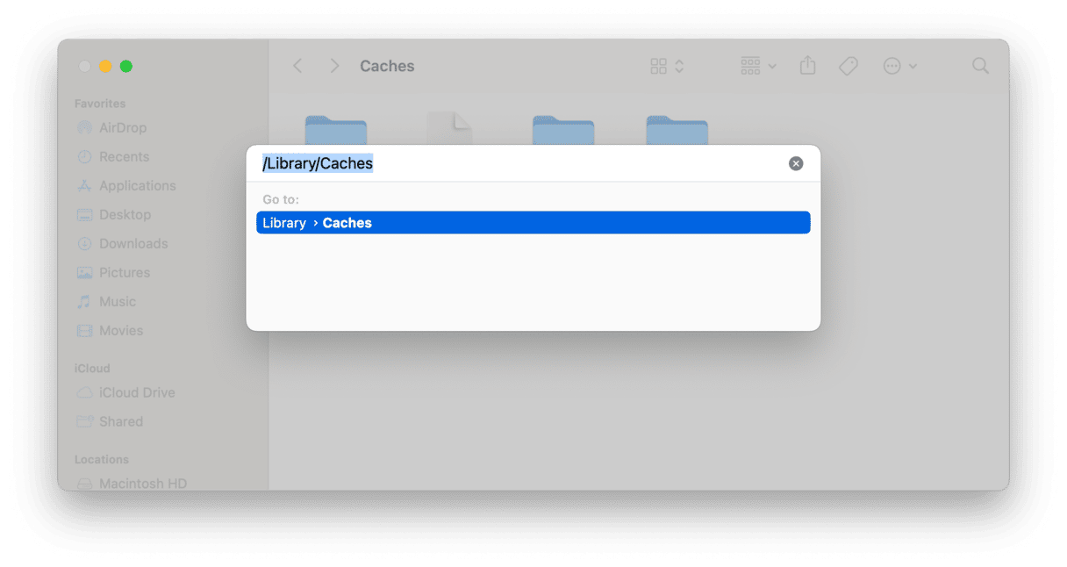The height and width of the screenshot is (567, 1067).
Task: Go back with the toolbar back arrow
Action: click(x=298, y=66)
